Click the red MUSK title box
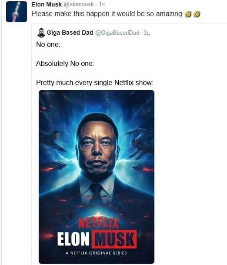Viewport: 227px width, 265px height. coord(114,239)
